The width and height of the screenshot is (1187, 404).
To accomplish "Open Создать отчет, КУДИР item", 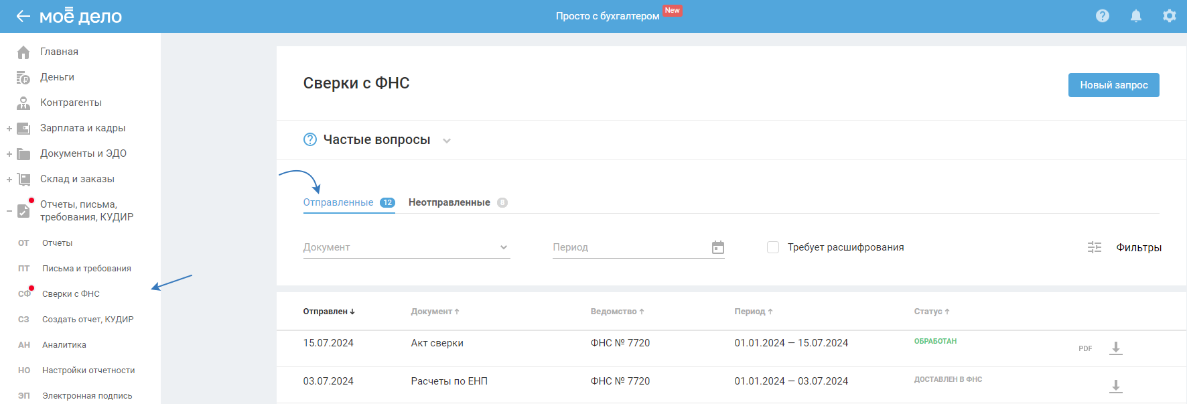I will (x=88, y=320).
